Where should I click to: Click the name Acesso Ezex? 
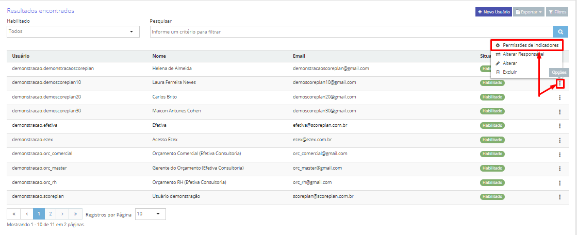click(x=166, y=140)
